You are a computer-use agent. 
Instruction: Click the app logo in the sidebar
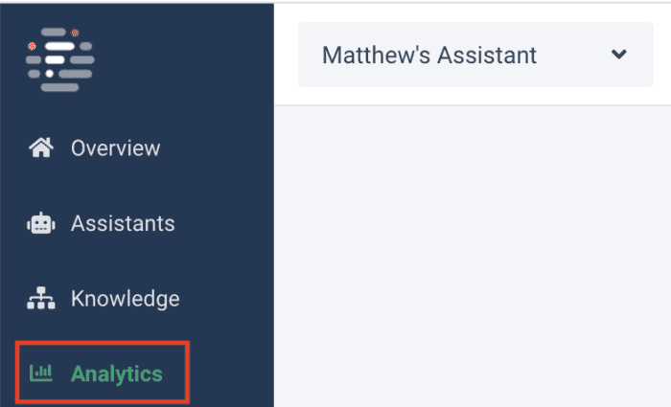pyautogui.click(x=59, y=59)
